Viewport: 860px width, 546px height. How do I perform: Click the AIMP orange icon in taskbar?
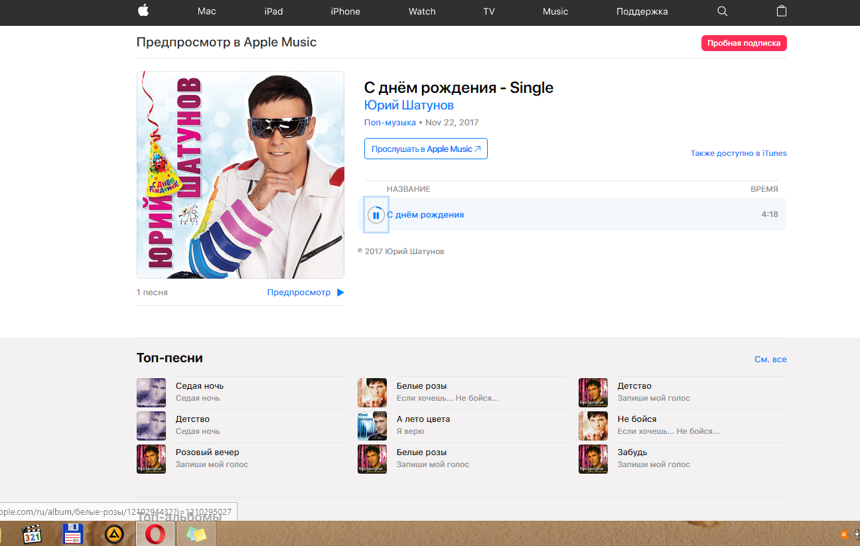(x=114, y=534)
